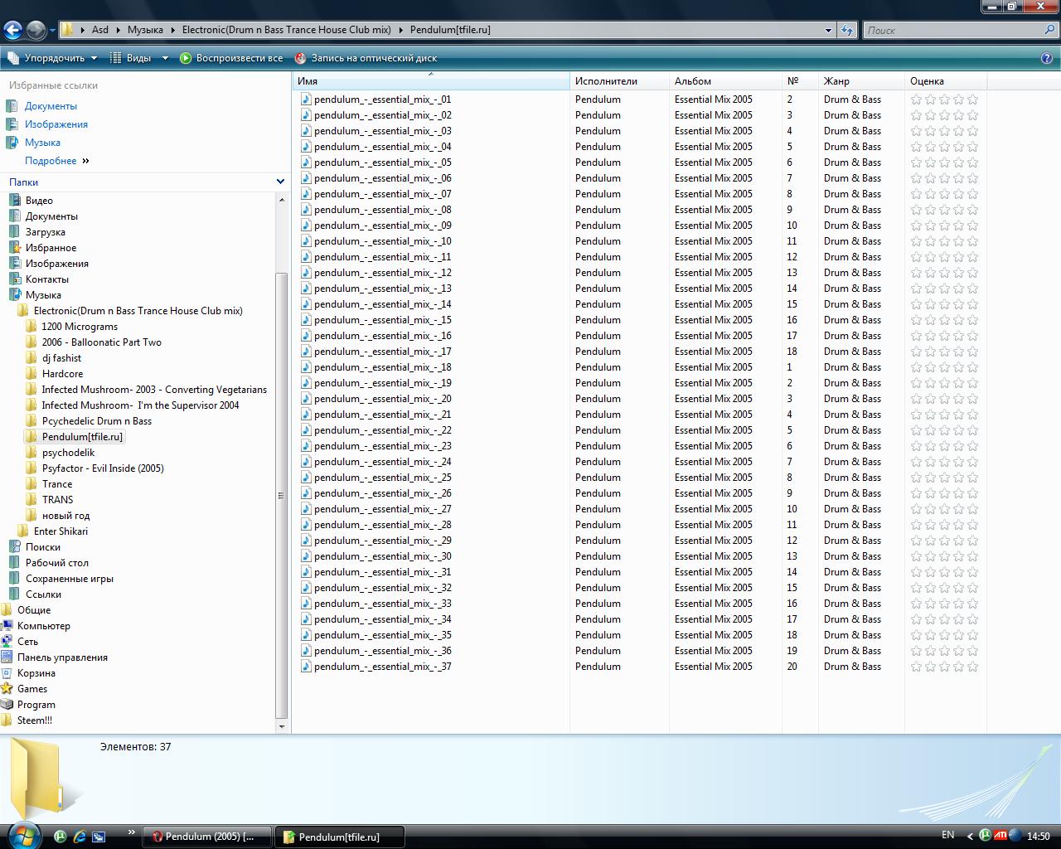Set five stars for pendulum_-_essential_mix_-_05
The width and height of the screenshot is (1061, 849).
[972, 163]
